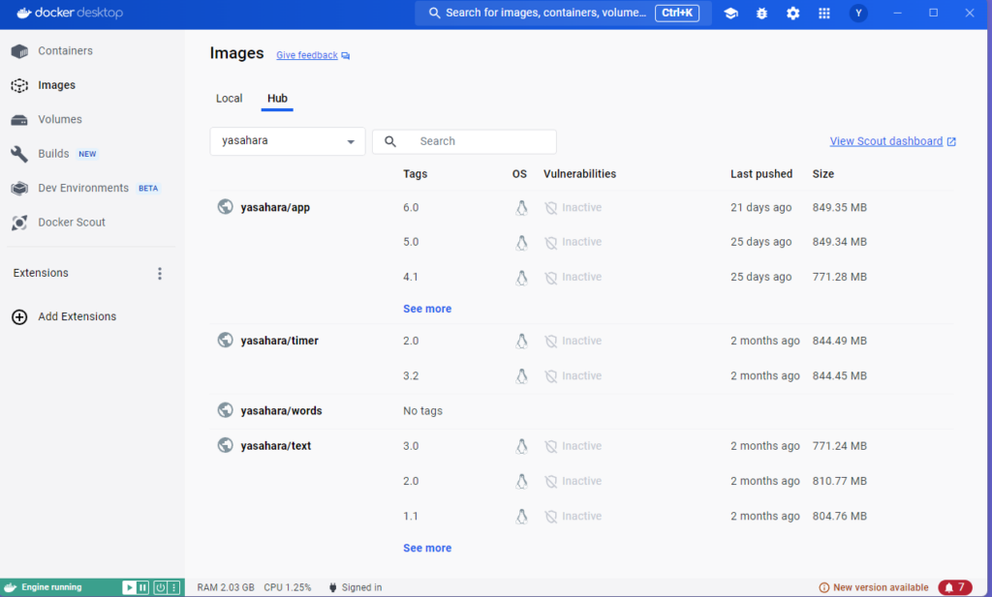The height and width of the screenshot is (597, 992).
Task: Open Settings via the gear icon
Action: 792,14
